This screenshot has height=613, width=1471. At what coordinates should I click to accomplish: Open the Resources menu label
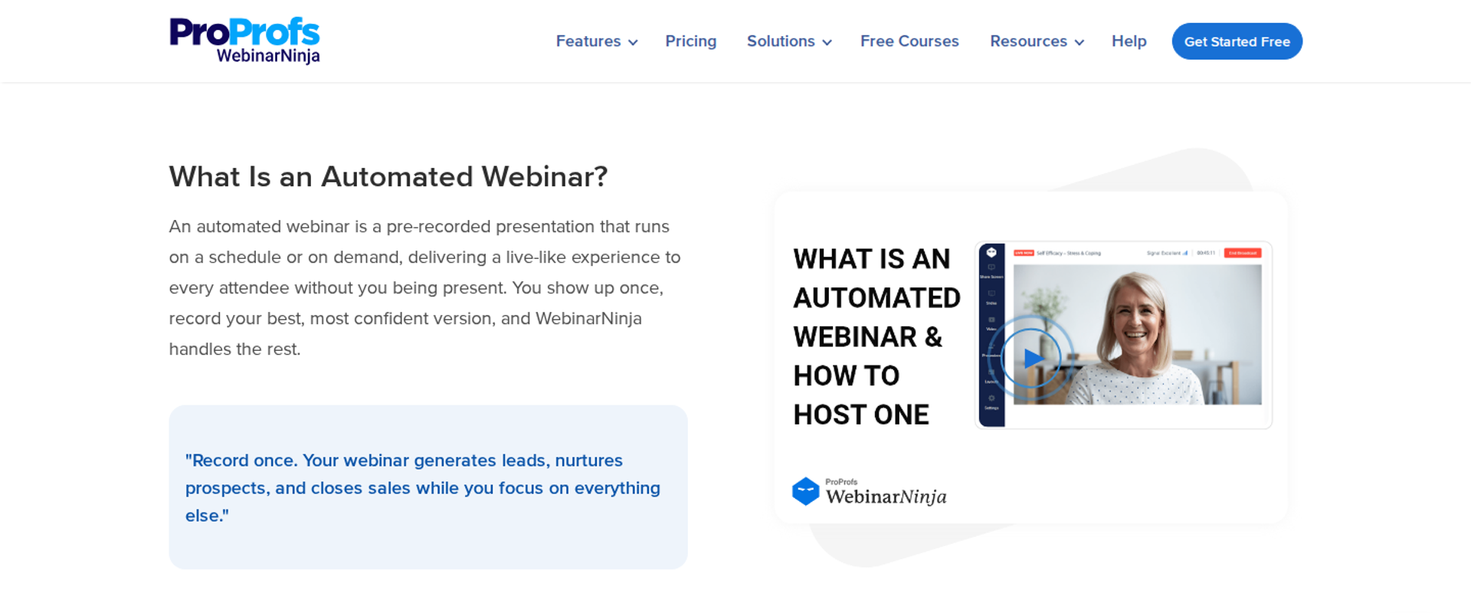[1028, 41]
